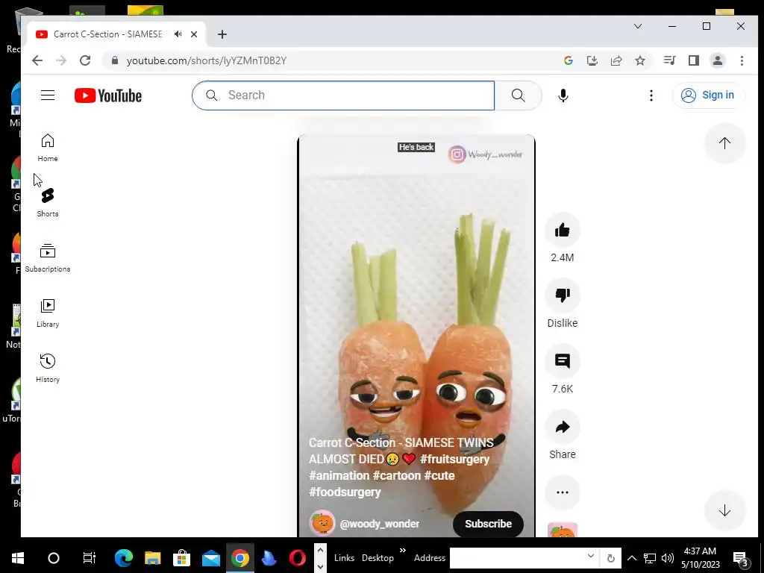Screen dimensions: 764x573
Task: Like the short with thumbs up
Action: click(x=563, y=230)
